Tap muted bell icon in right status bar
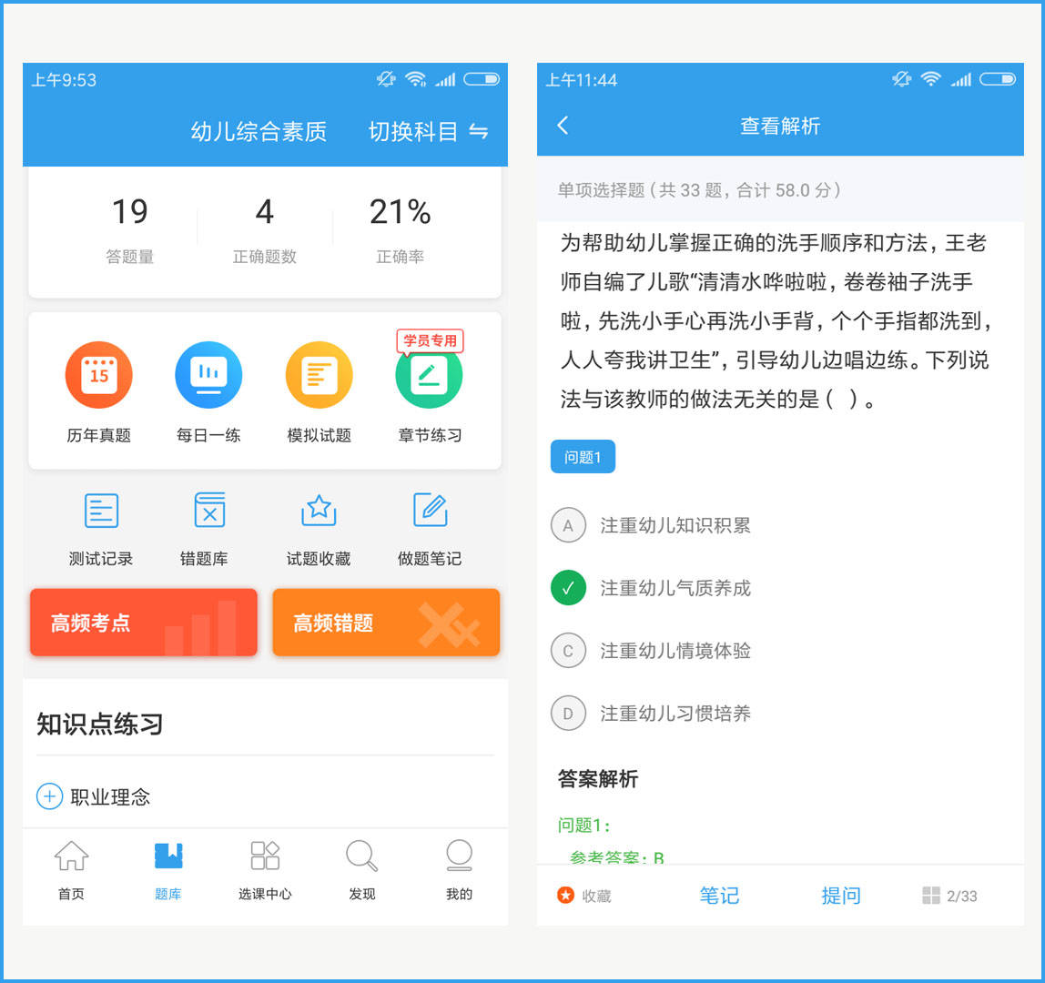 coord(901,79)
